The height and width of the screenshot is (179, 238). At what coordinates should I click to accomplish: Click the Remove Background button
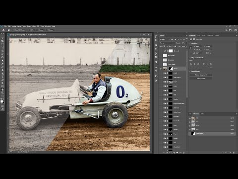[x=201, y=75]
